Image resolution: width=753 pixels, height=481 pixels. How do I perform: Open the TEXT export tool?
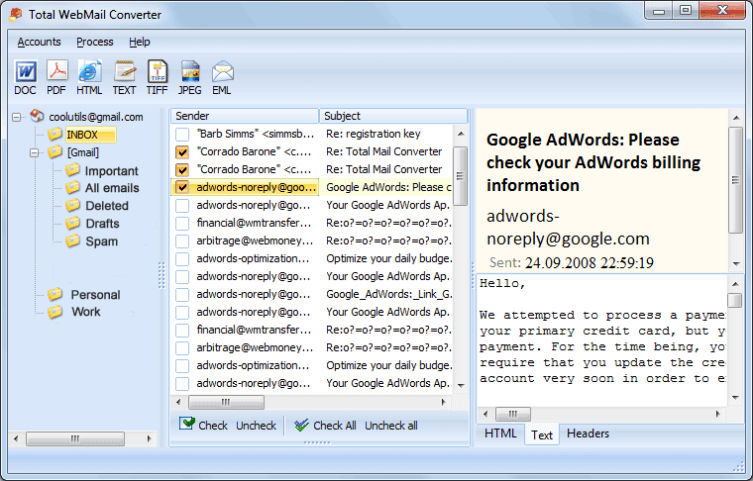pyautogui.click(x=125, y=77)
